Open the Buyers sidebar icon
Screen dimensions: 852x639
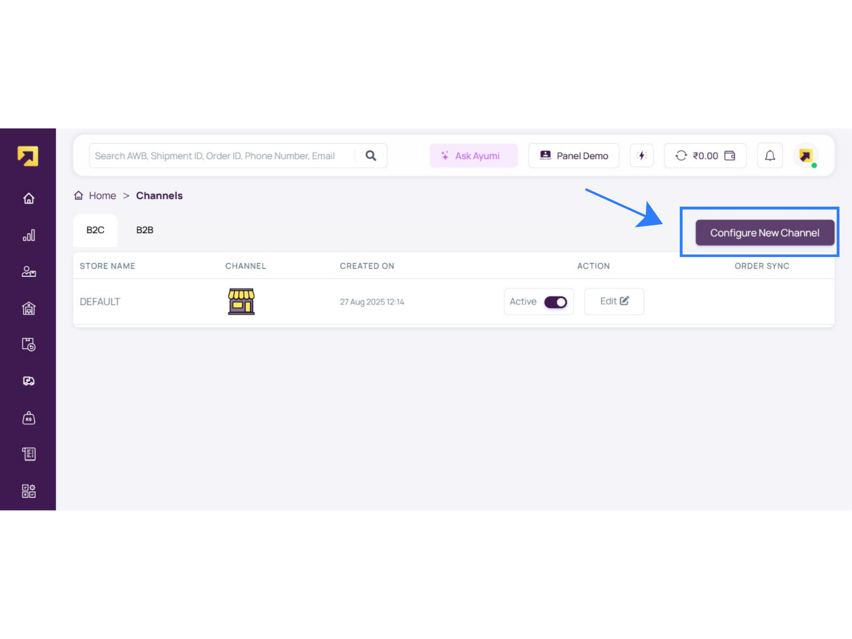click(x=28, y=272)
